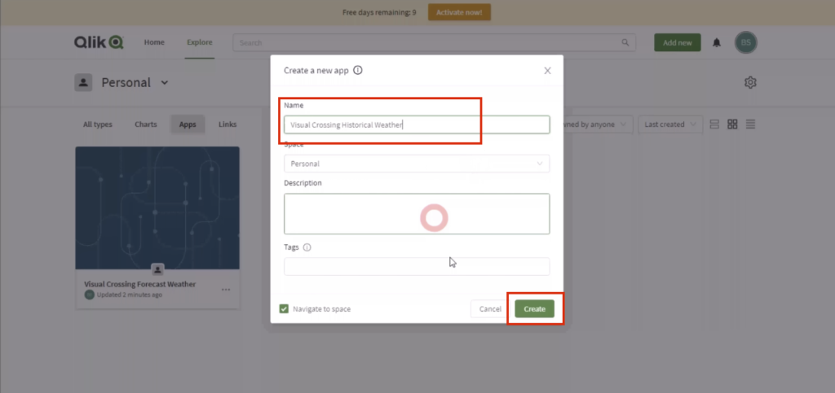Open the BS user avatar menu
The width and height of the screenshot is (835, 393).
(x=746, y=42)
